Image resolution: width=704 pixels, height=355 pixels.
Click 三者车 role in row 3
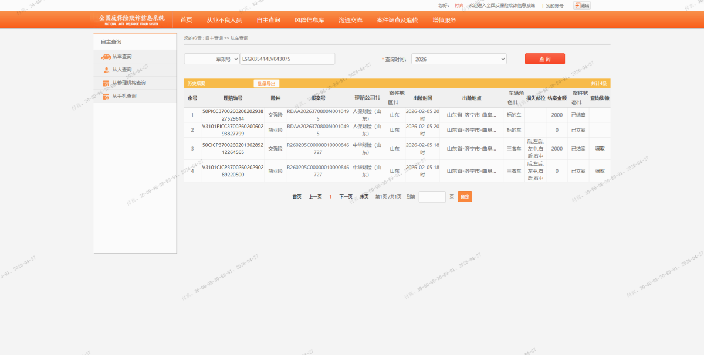514,149
